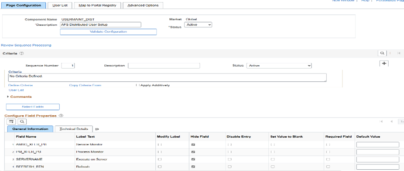Screen dimensions: 404x171
Task: Click Default Value field for Service Monitor
Action: click(378, 145)
